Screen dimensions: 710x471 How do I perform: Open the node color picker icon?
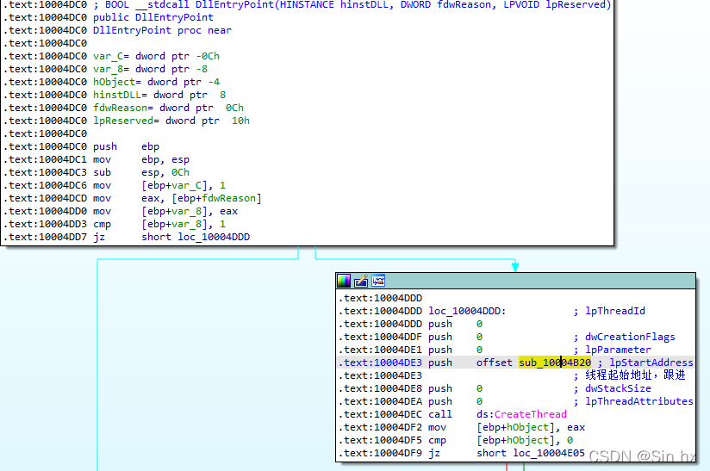pos(344,281)
